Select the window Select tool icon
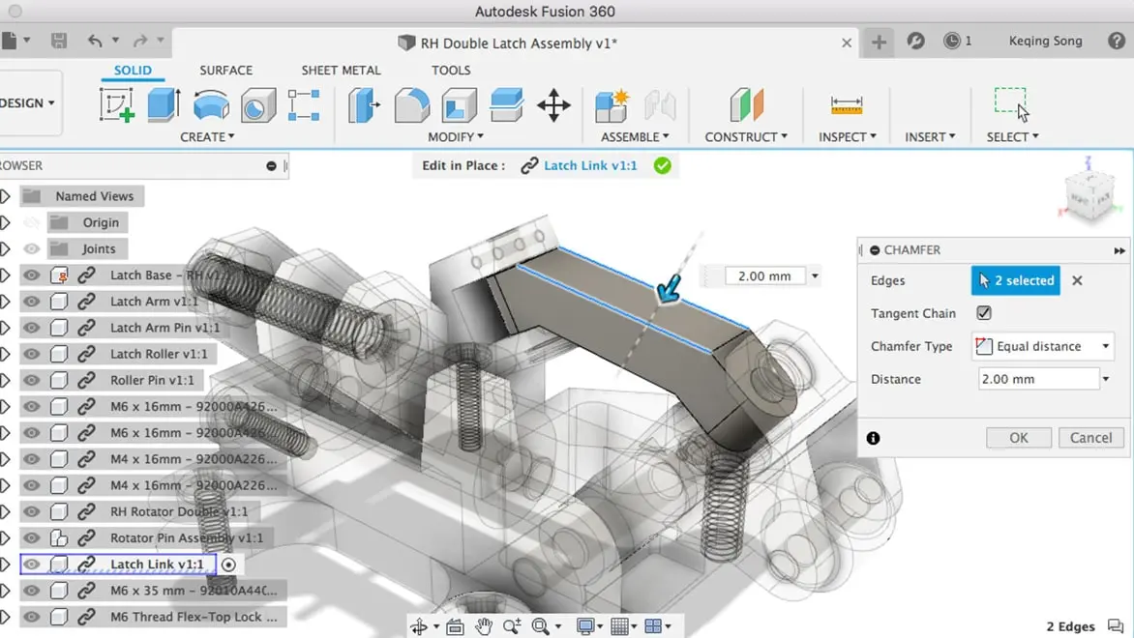 coord(1011,104)
